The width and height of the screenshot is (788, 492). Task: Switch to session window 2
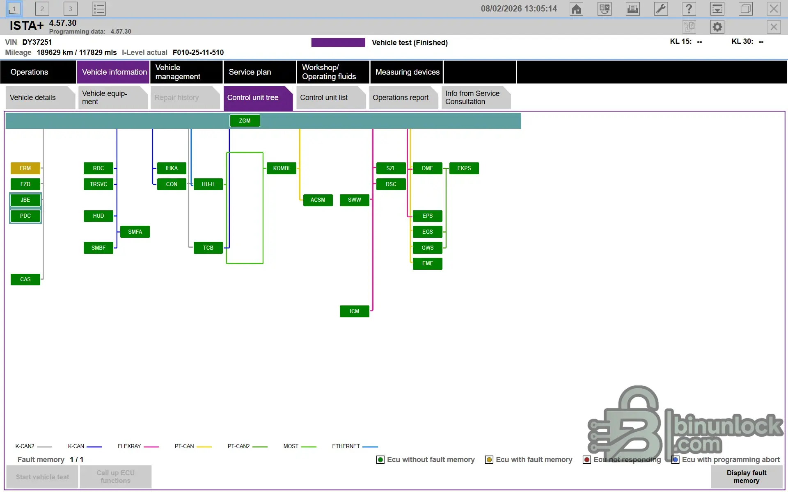(x=42, y=9)
